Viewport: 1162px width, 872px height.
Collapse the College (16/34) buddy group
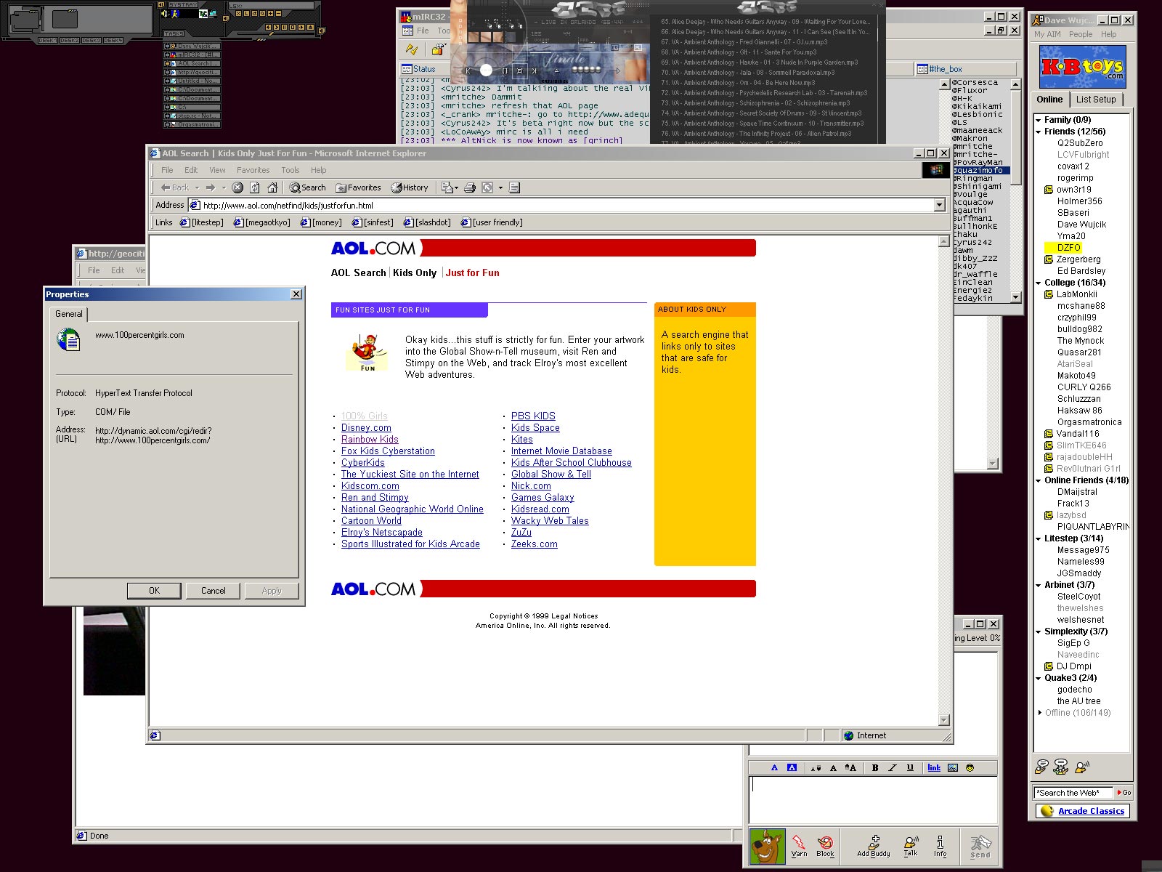point(1039,283)
